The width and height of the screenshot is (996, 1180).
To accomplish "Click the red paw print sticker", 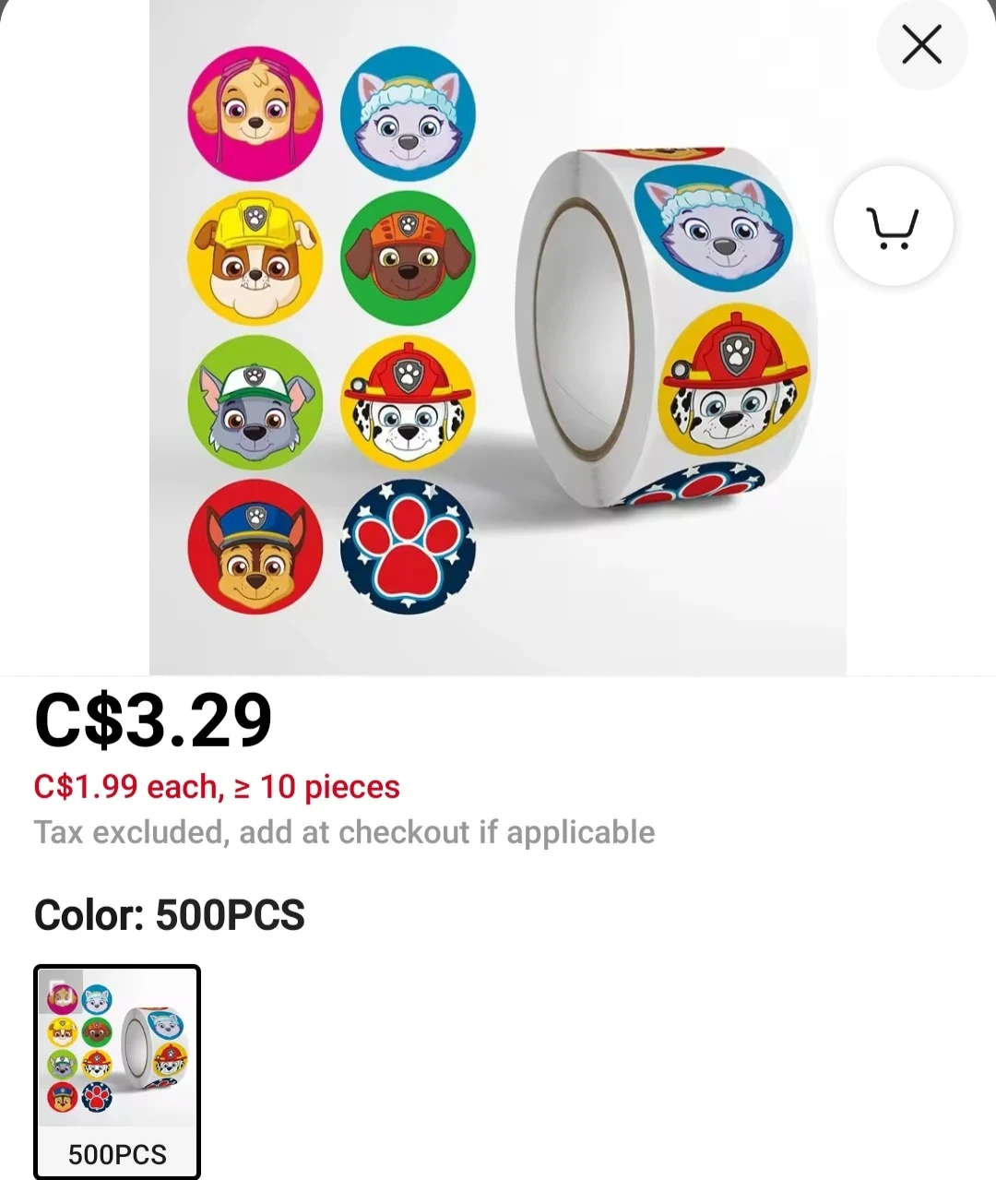I will click(408, 546).
